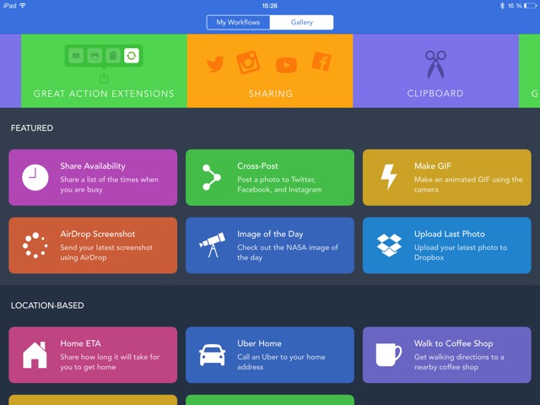This screenshot has width=540, height=405.
Task: Open the Walk to Coffee Shop title
Action: click(455, 343)
